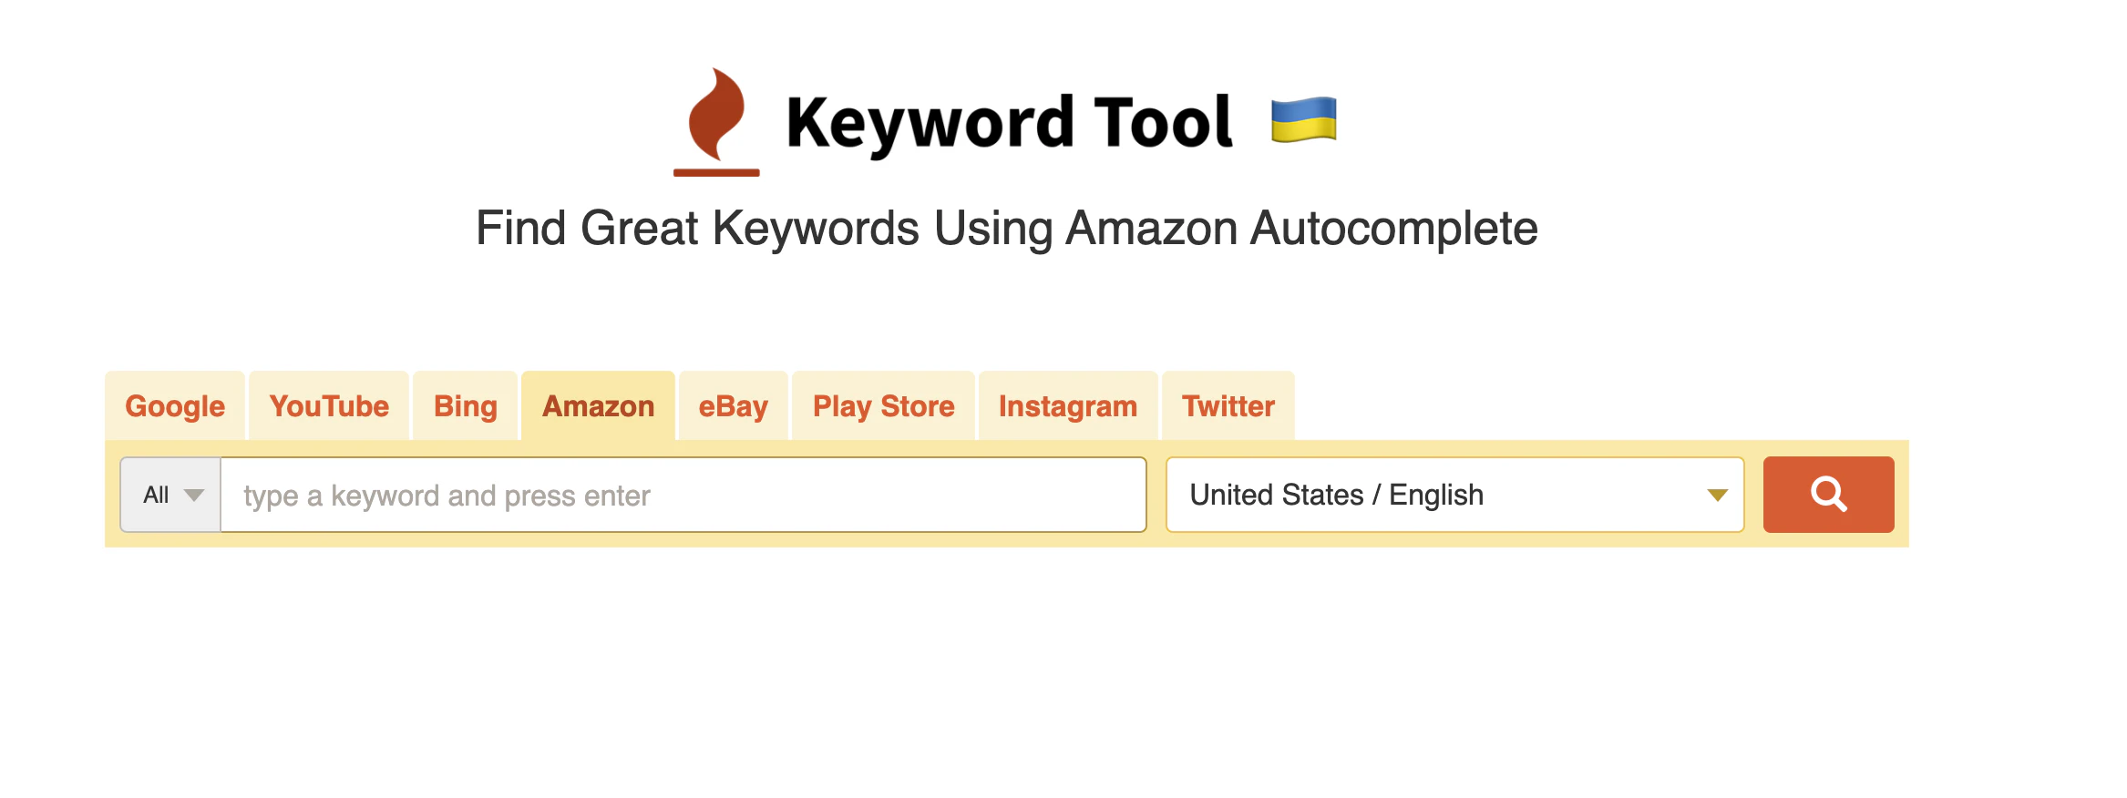Focus the keyword search input field
Screen dimensions: 2127x798
coord(683,495)
